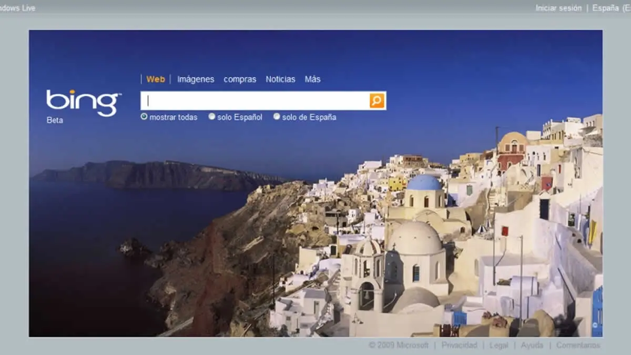Click the Bing logo
The width and height of the screenshot is (631, 355).
tap(84, 103)
